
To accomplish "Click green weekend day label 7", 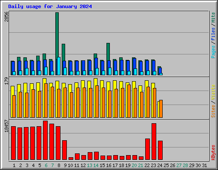I will pos(52,165).
